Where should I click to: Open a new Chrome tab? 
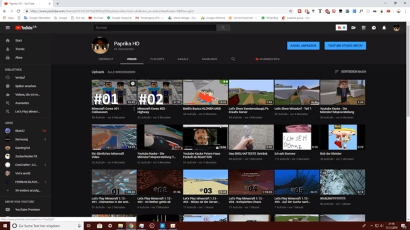pos(58,4)
